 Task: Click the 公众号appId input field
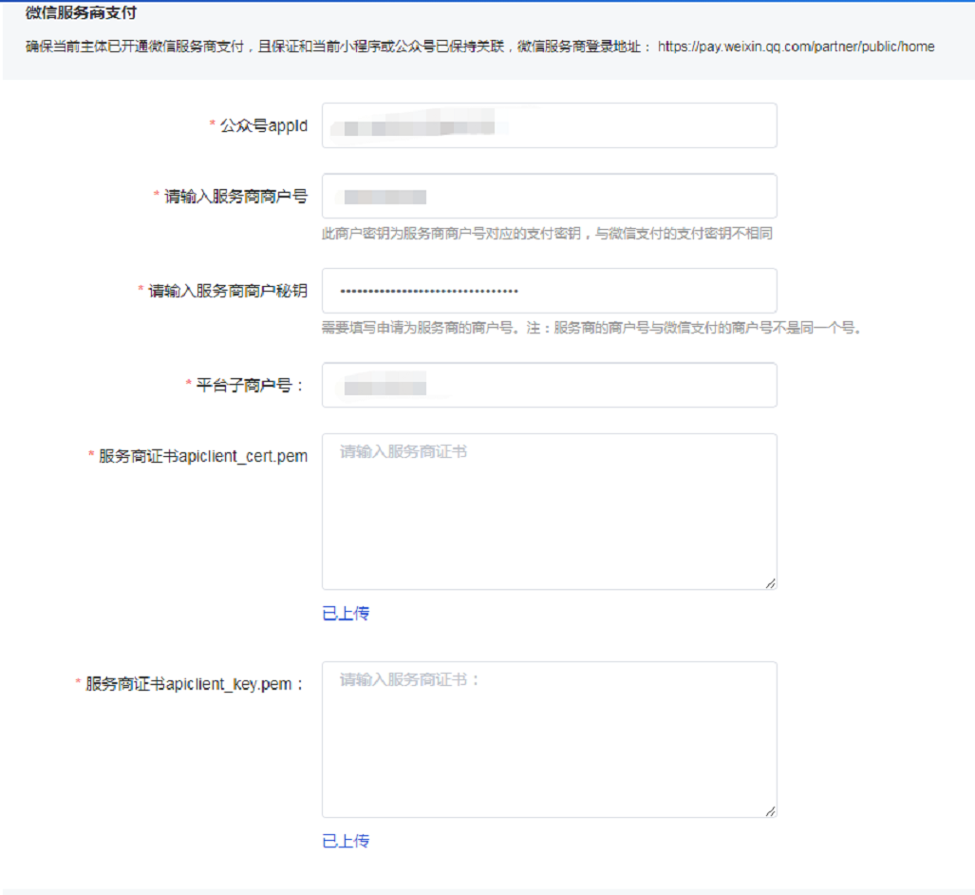coord(549,125)
